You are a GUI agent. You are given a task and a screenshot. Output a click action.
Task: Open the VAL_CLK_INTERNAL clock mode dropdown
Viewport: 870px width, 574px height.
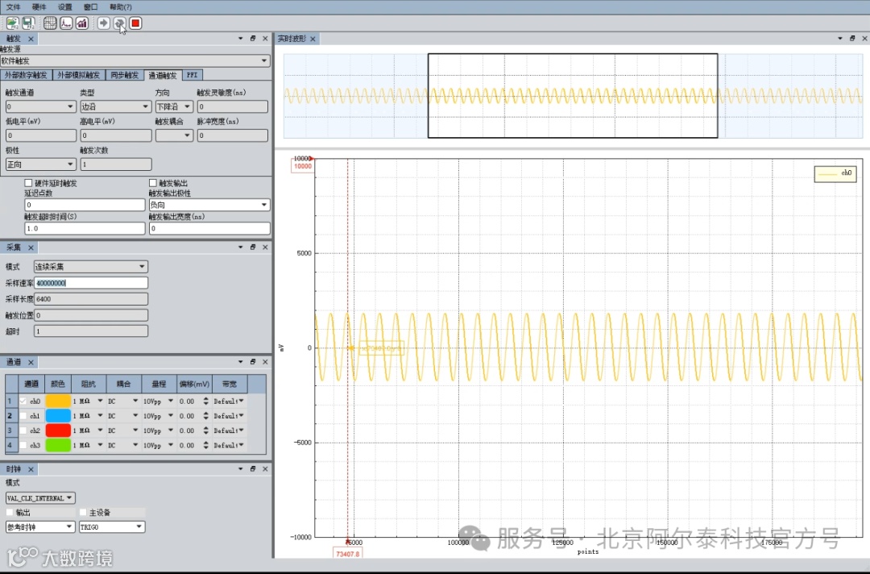[40, 498]
